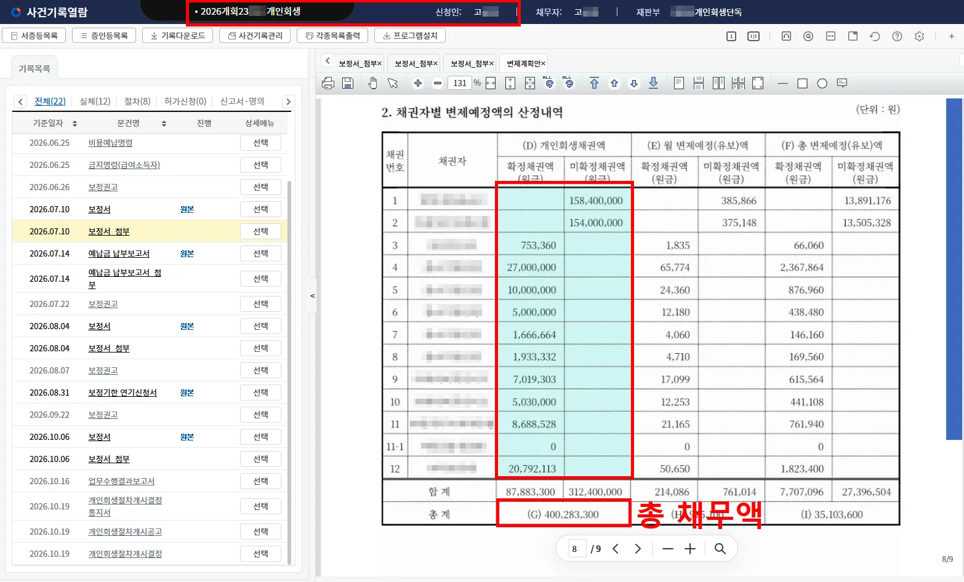Collapse the left record list panel
964x582 pixels.
(312, 296)
